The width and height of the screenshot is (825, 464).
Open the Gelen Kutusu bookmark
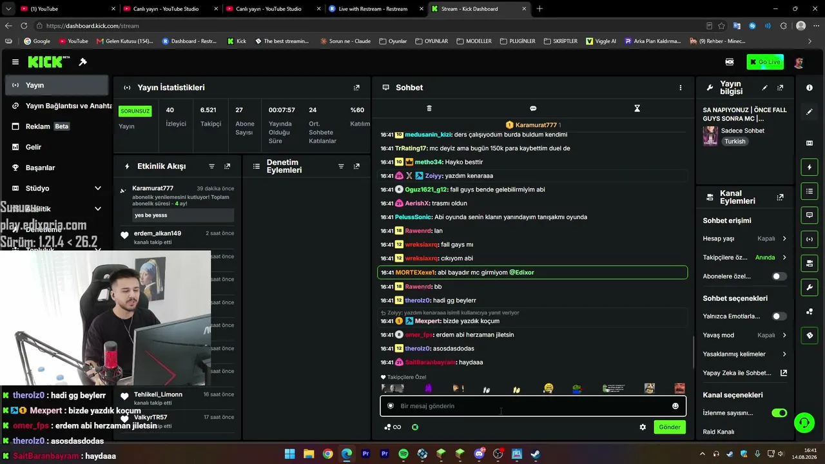point(124,41)
